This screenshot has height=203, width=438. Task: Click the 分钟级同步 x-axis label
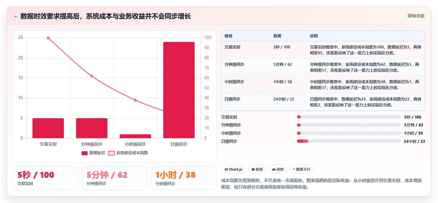pyautogui.click(x=92, y=144)
